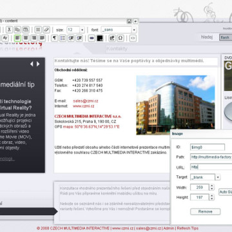Click the red CZECH MULTIMEDIA INTERACTIVE s.r.o. heading
Viewport: 232px width, 232px height.
click(x=88, y=117)
